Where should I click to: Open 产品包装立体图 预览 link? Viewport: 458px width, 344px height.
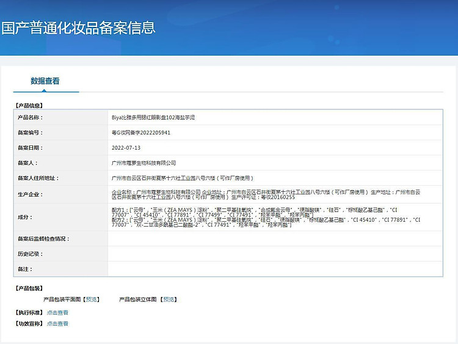169,299
